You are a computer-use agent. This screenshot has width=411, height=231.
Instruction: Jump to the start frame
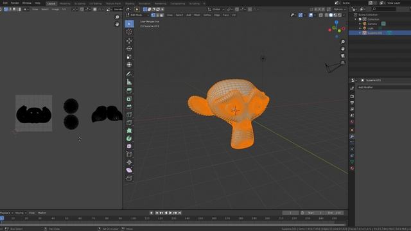coord(157,213)
